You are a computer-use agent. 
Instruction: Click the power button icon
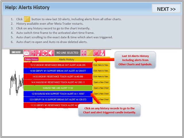(x=96, y=53)
